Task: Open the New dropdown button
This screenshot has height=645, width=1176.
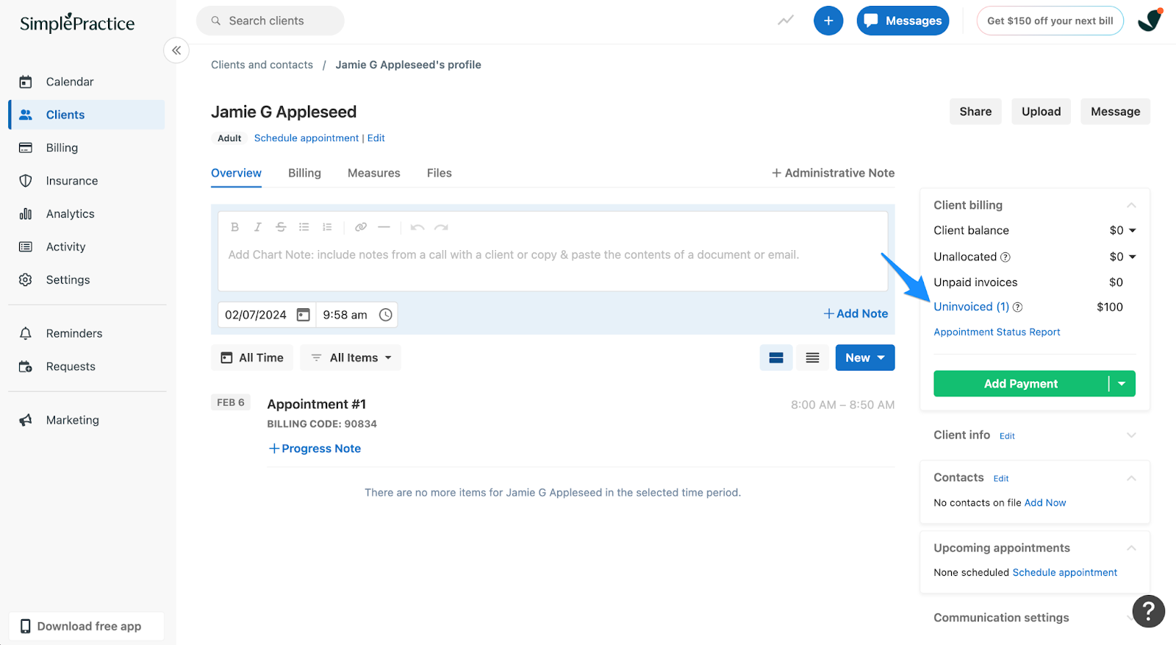Action: coord(865,357)
